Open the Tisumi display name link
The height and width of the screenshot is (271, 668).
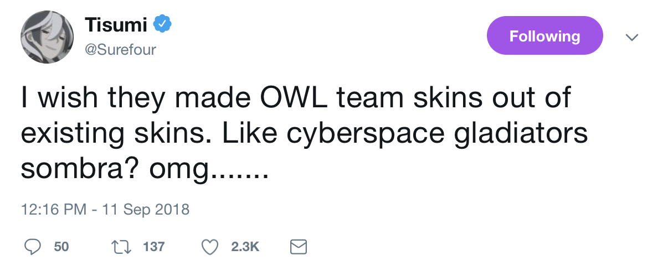[115, 25]
